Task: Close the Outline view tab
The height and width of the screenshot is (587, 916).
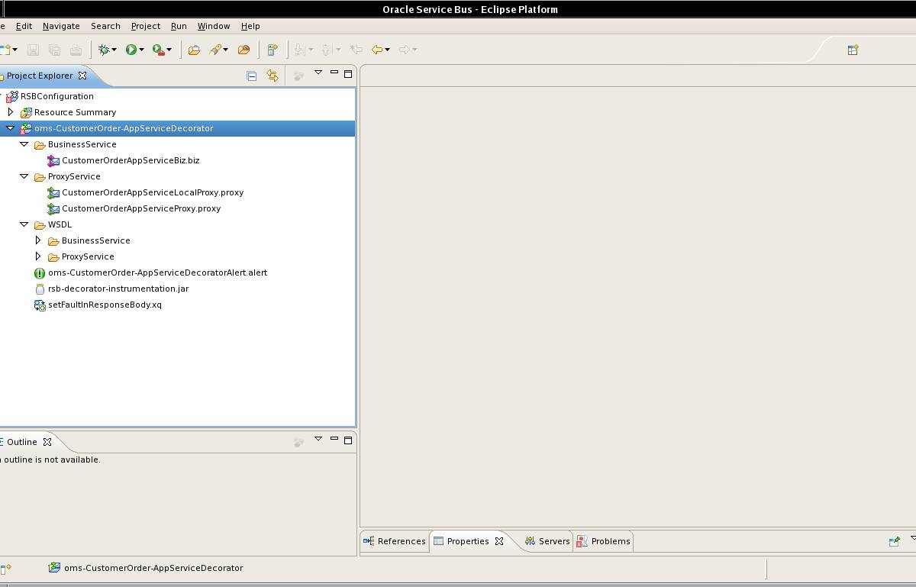Action: 47,442
